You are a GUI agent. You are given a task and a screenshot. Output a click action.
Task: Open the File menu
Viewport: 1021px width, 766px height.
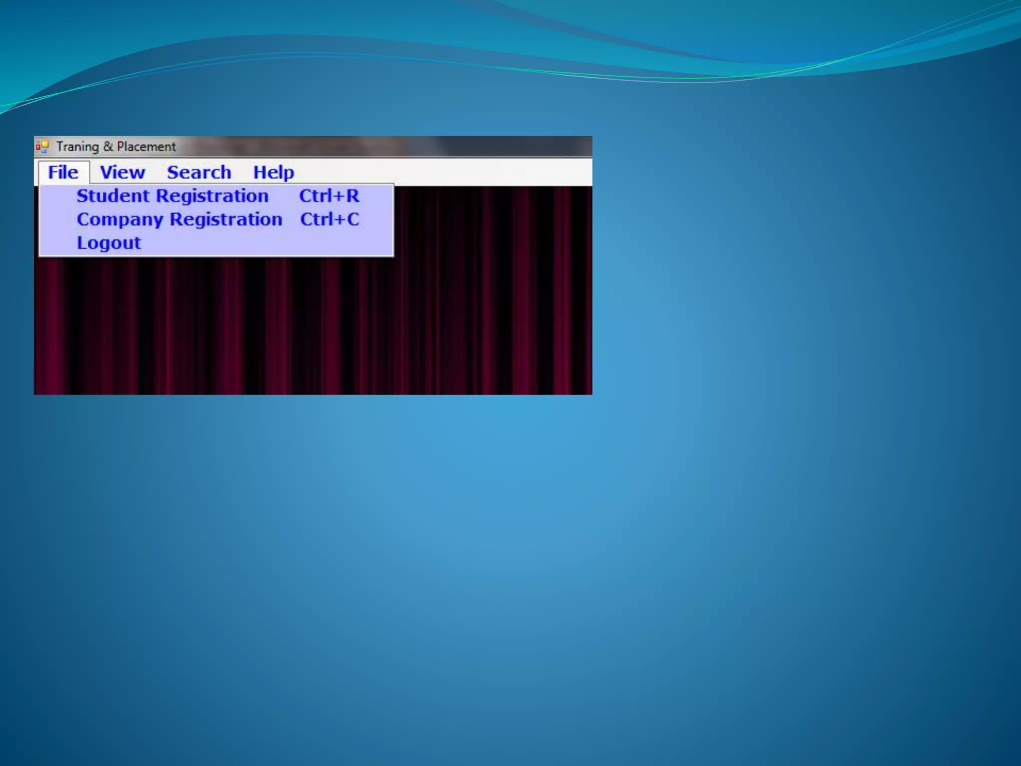tap(63, 173)
